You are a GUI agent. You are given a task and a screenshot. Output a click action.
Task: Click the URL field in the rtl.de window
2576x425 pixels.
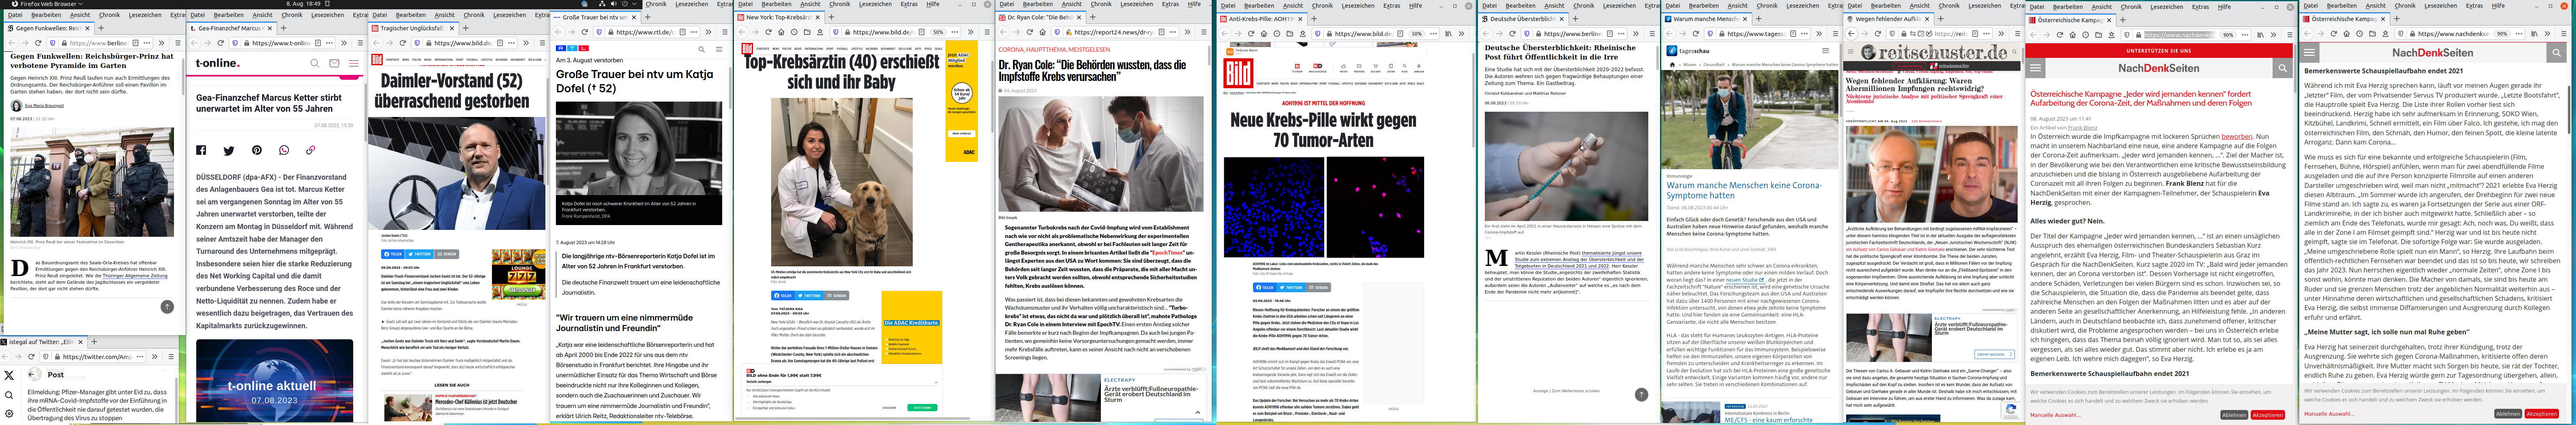(647, 32)
